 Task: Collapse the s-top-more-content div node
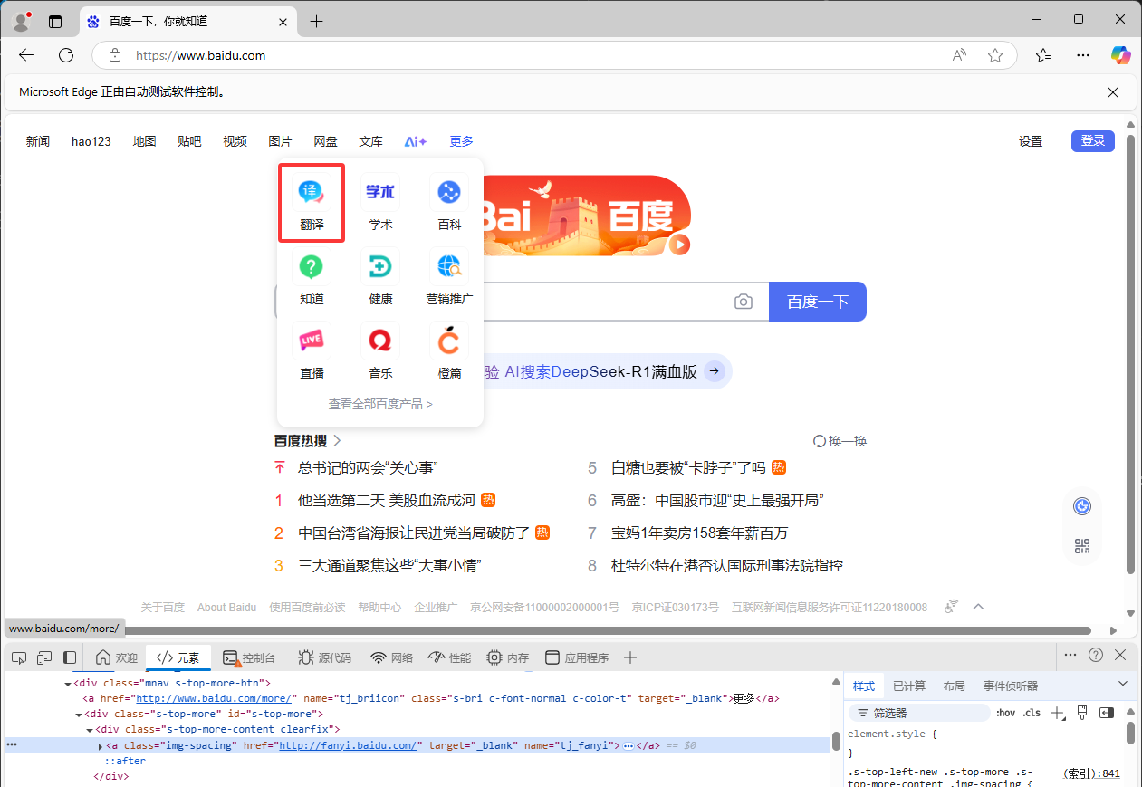[x=90, y=729]
